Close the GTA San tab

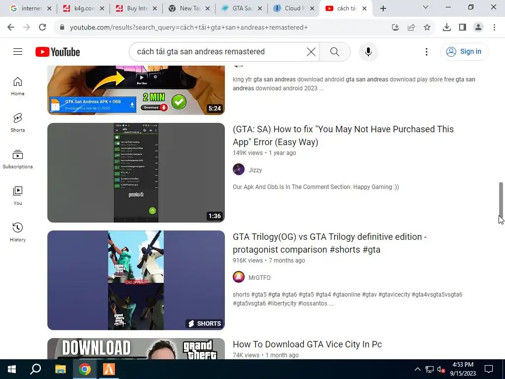[x=260, y=9]
